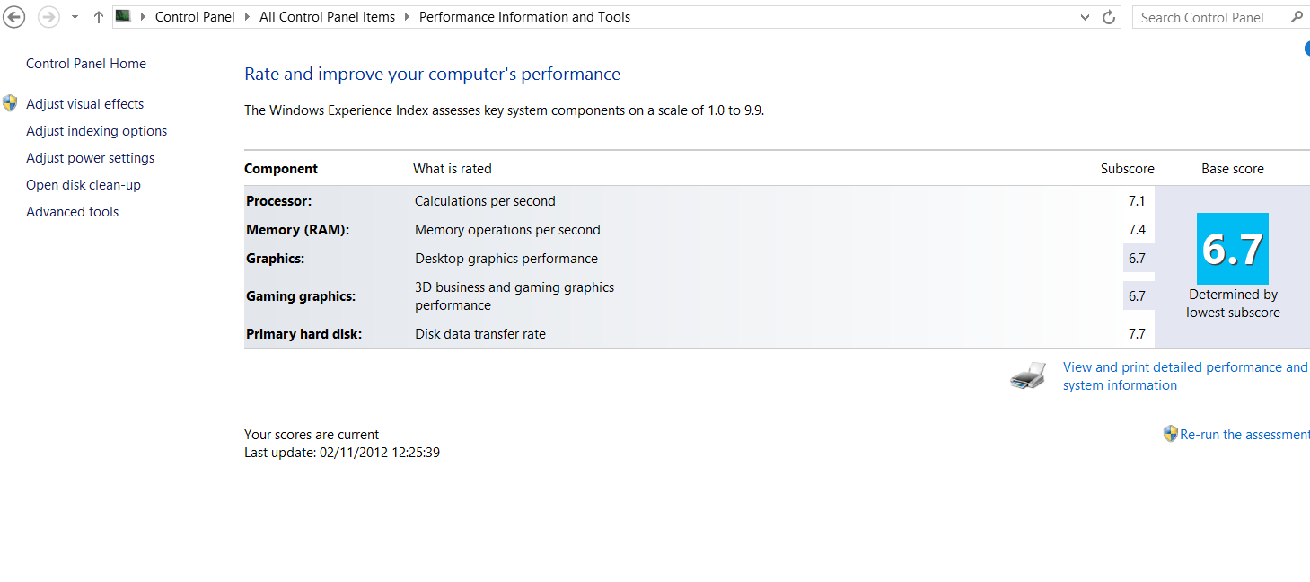Select the All Control Panel Items breadcrumb
The height and width of the screenshot is (582, 1310).
[x=327, y=17]
